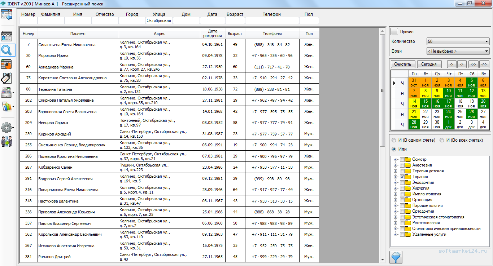Image resolution: width=493 pixels, height=266 pixels.
Task: Open the patient card organizer icon
Action: (7, 36)
